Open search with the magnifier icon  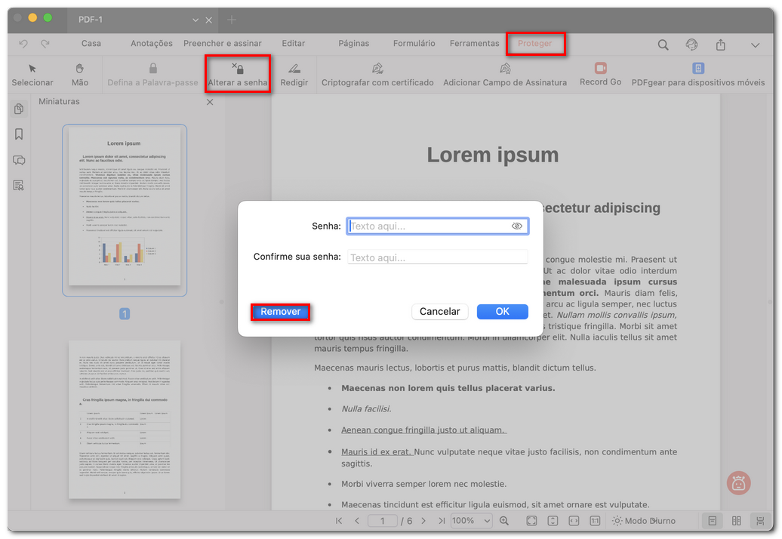tap(663, 45)
